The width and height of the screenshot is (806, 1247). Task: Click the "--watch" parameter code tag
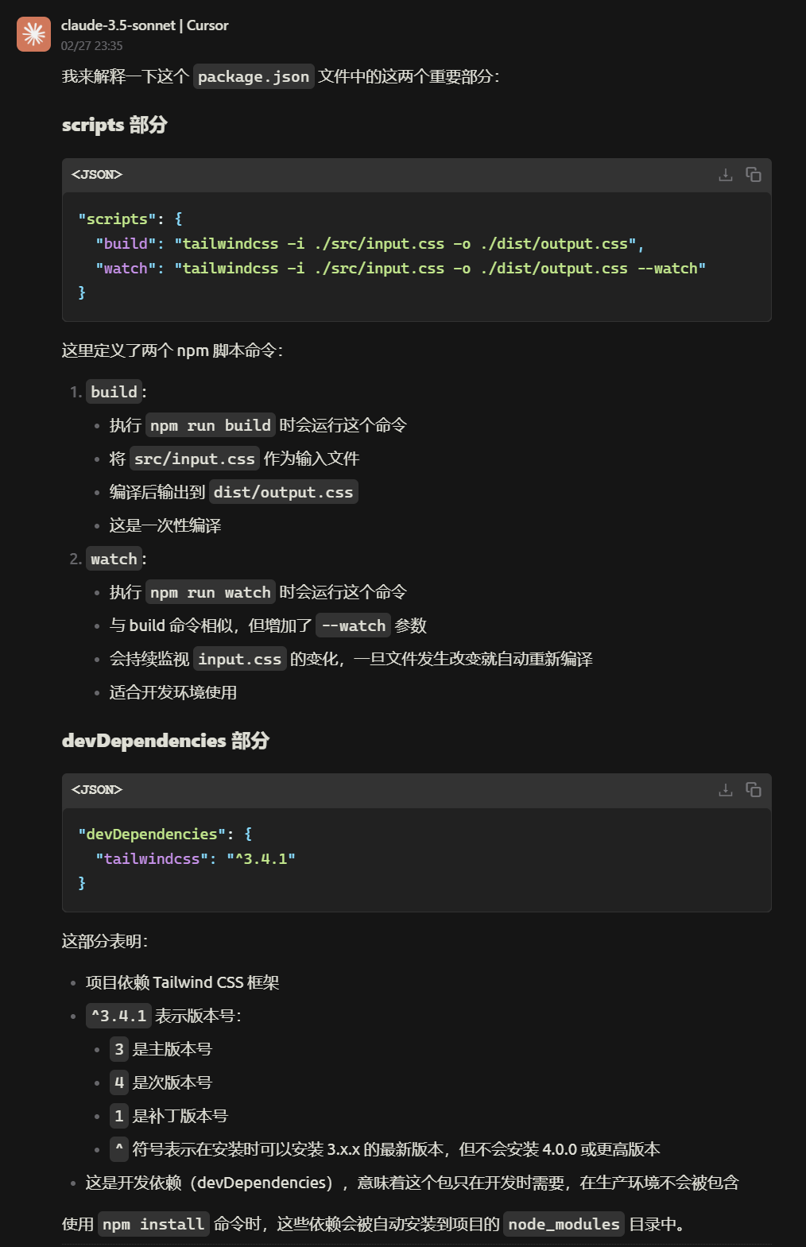(x=353, y=625)
